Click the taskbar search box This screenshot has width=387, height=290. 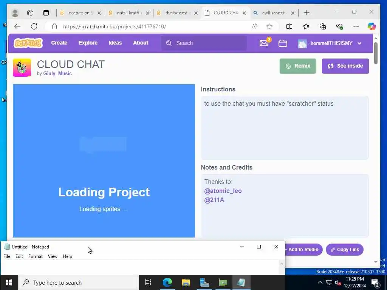(79, 282)
